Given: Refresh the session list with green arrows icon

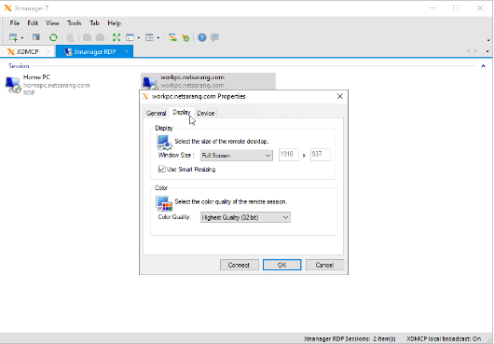Looking at the screenshot, I should 53,37.
